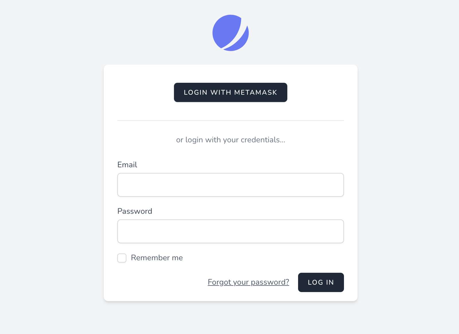Select the text box under Password
The width and height of the screenshot is (459, 334).
coord(230,231)
